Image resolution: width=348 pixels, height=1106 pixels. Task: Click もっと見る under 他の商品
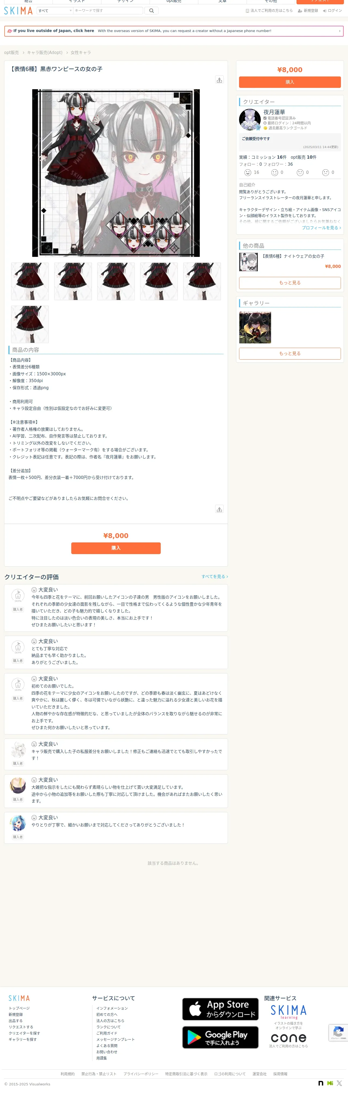290,283
